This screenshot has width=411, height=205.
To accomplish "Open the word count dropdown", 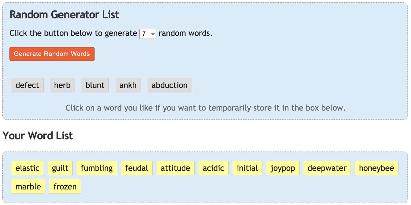I will [148, 34].
